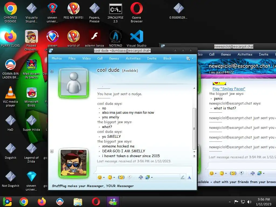Open File Explorer from the taskbar

point(78,202)
